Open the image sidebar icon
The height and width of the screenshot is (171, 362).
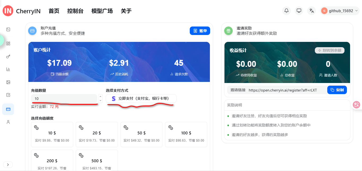8,82
